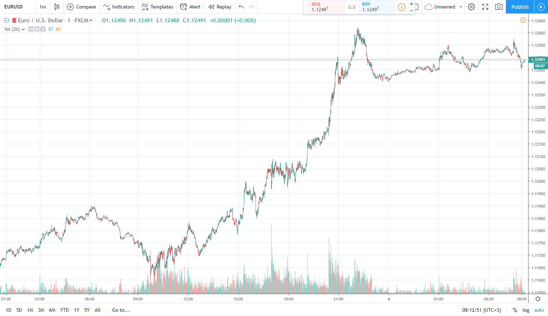Click the Publish button

520,7
